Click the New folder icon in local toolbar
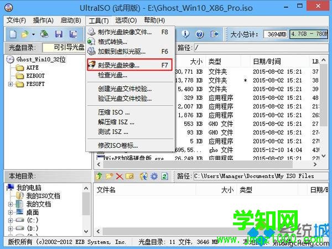 coord(109,176)
